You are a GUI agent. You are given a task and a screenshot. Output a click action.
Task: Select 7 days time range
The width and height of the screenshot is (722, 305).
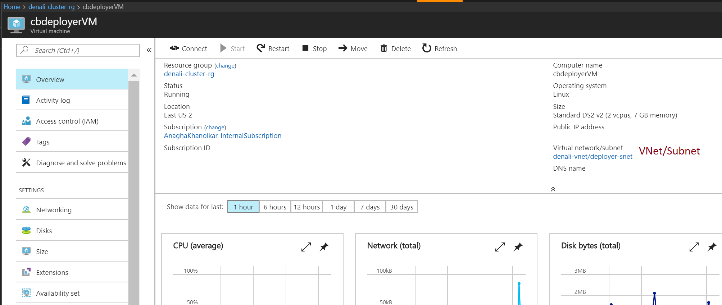pyautogui.click(x=370, y=207)
